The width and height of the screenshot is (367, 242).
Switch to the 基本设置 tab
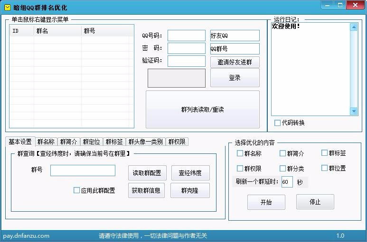coord(20,142)
